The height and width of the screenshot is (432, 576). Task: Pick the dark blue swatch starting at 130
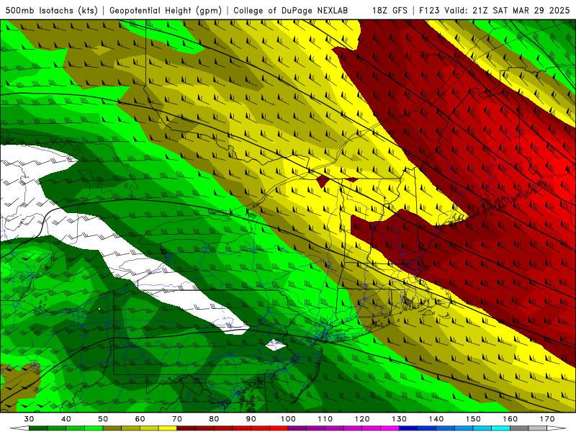coord(408,428)
